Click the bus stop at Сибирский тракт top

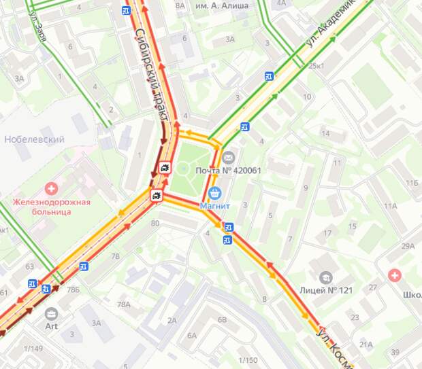pos(126,11)
